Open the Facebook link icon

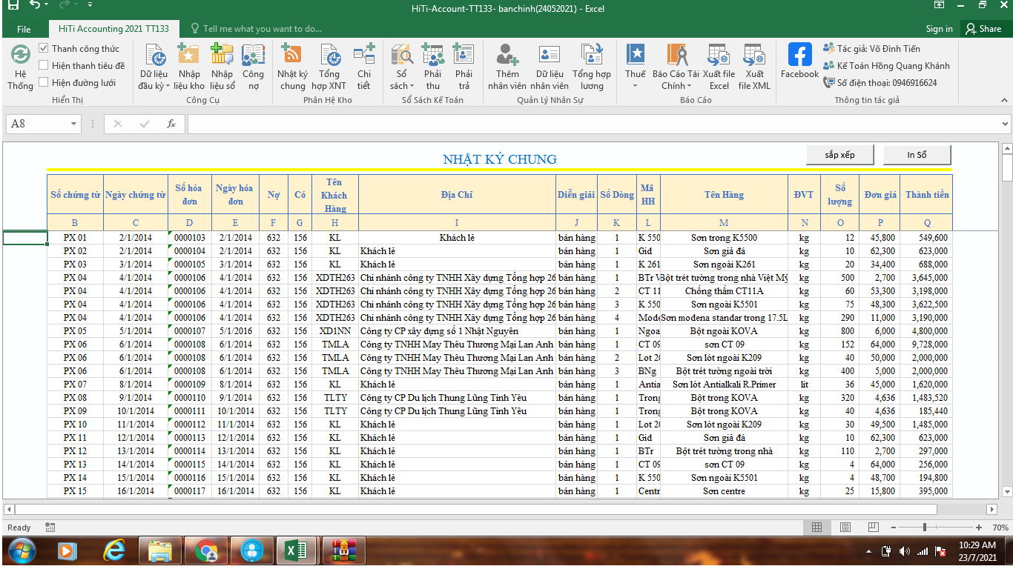point(799,55)
